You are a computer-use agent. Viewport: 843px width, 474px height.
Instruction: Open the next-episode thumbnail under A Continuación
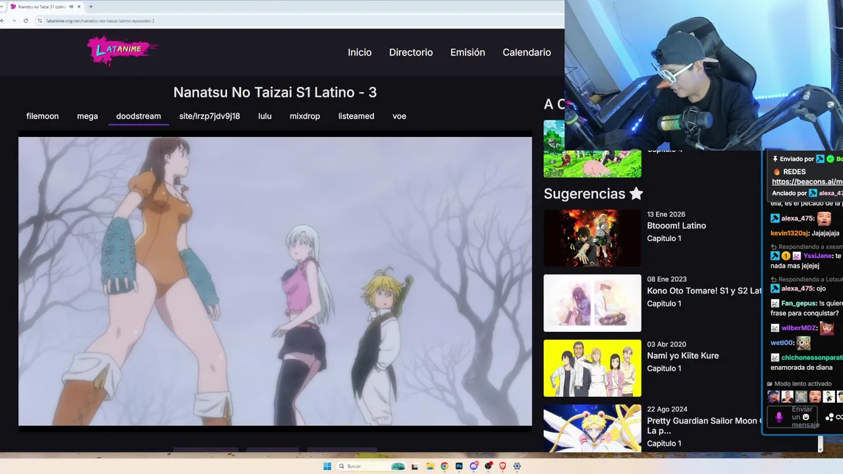tap(592, 149)
